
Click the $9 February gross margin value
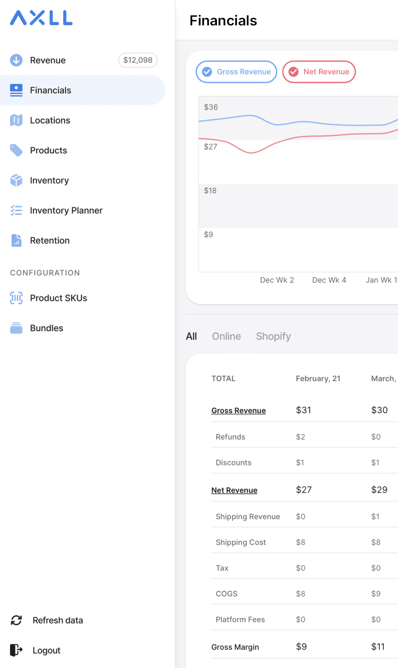pyautogui.click(x=301, y=647)
